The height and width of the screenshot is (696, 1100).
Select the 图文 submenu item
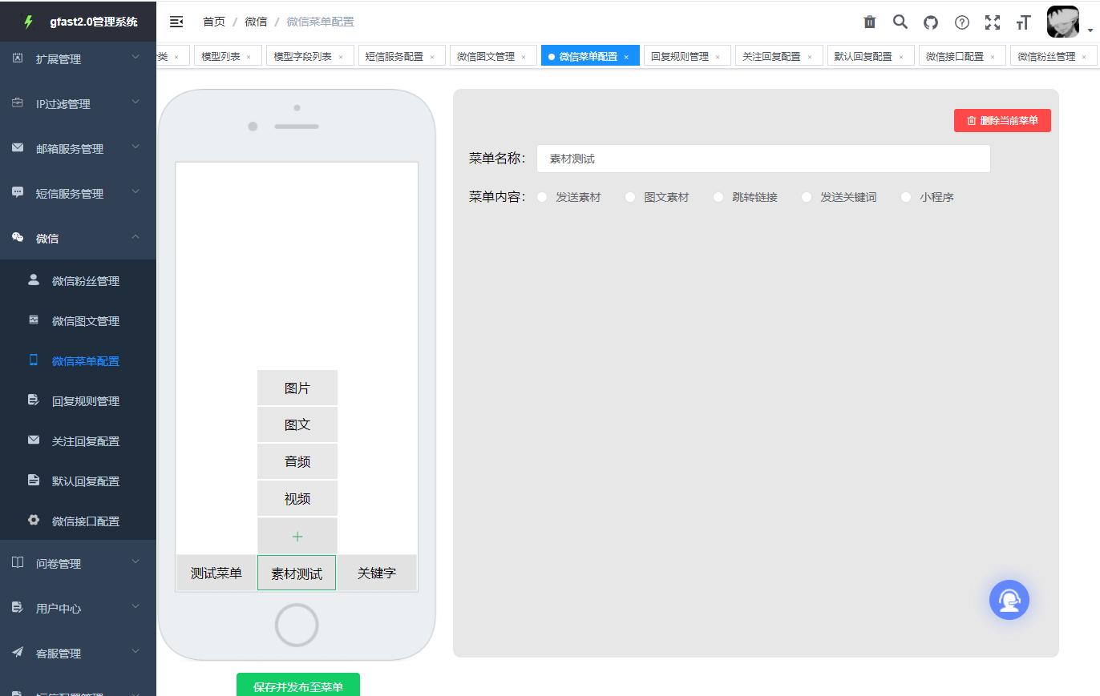coord(297,425)
